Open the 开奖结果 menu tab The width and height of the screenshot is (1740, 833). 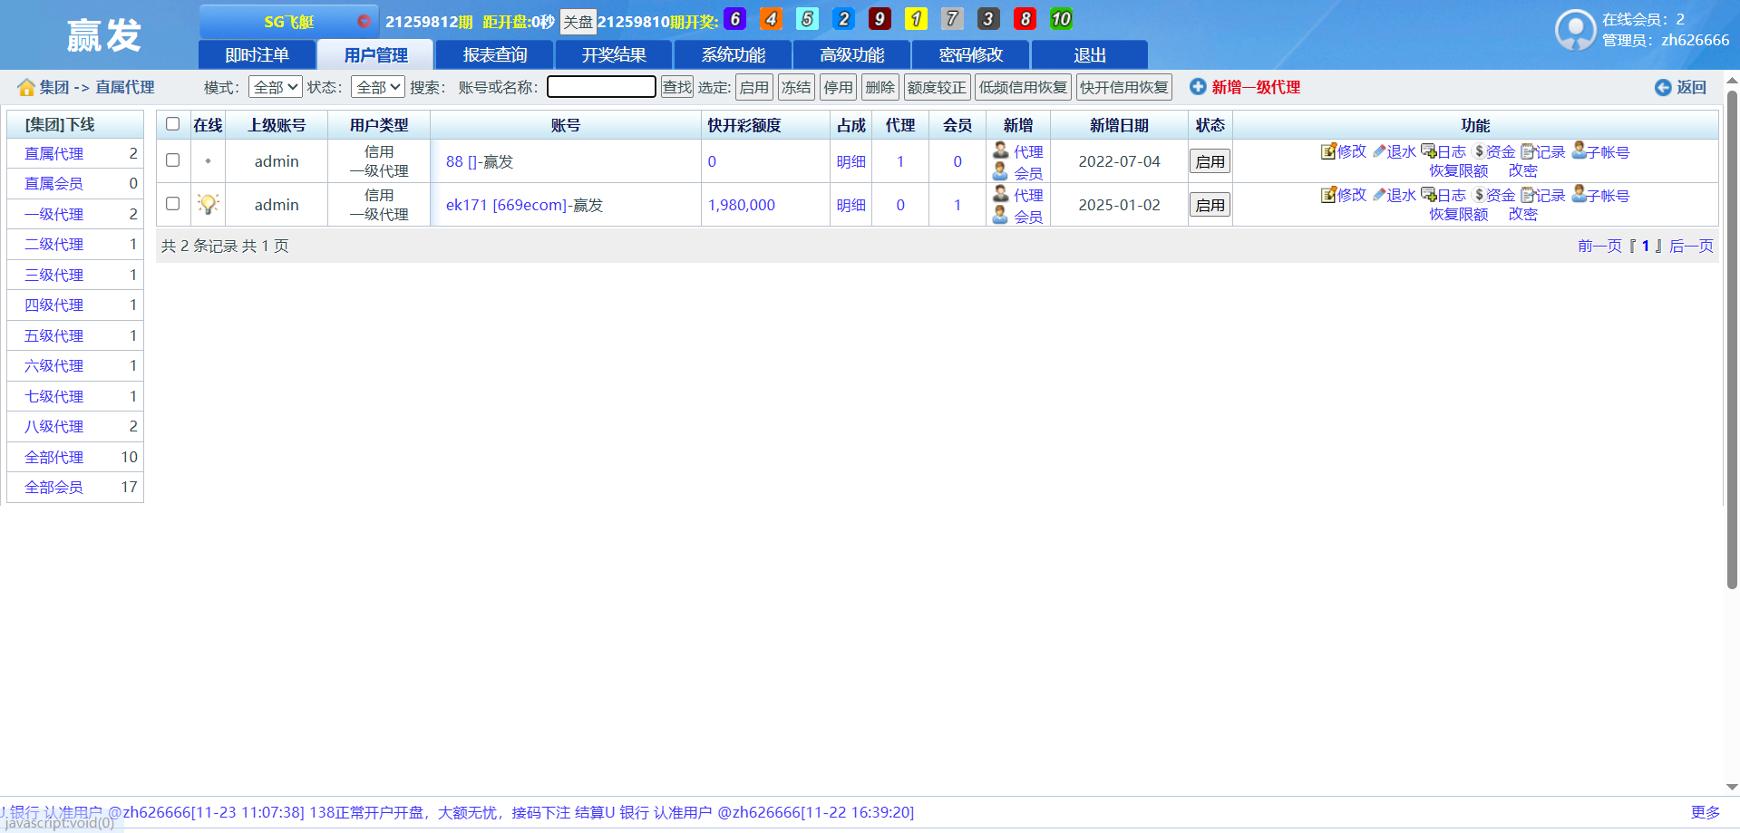click(x=614, y=55)
